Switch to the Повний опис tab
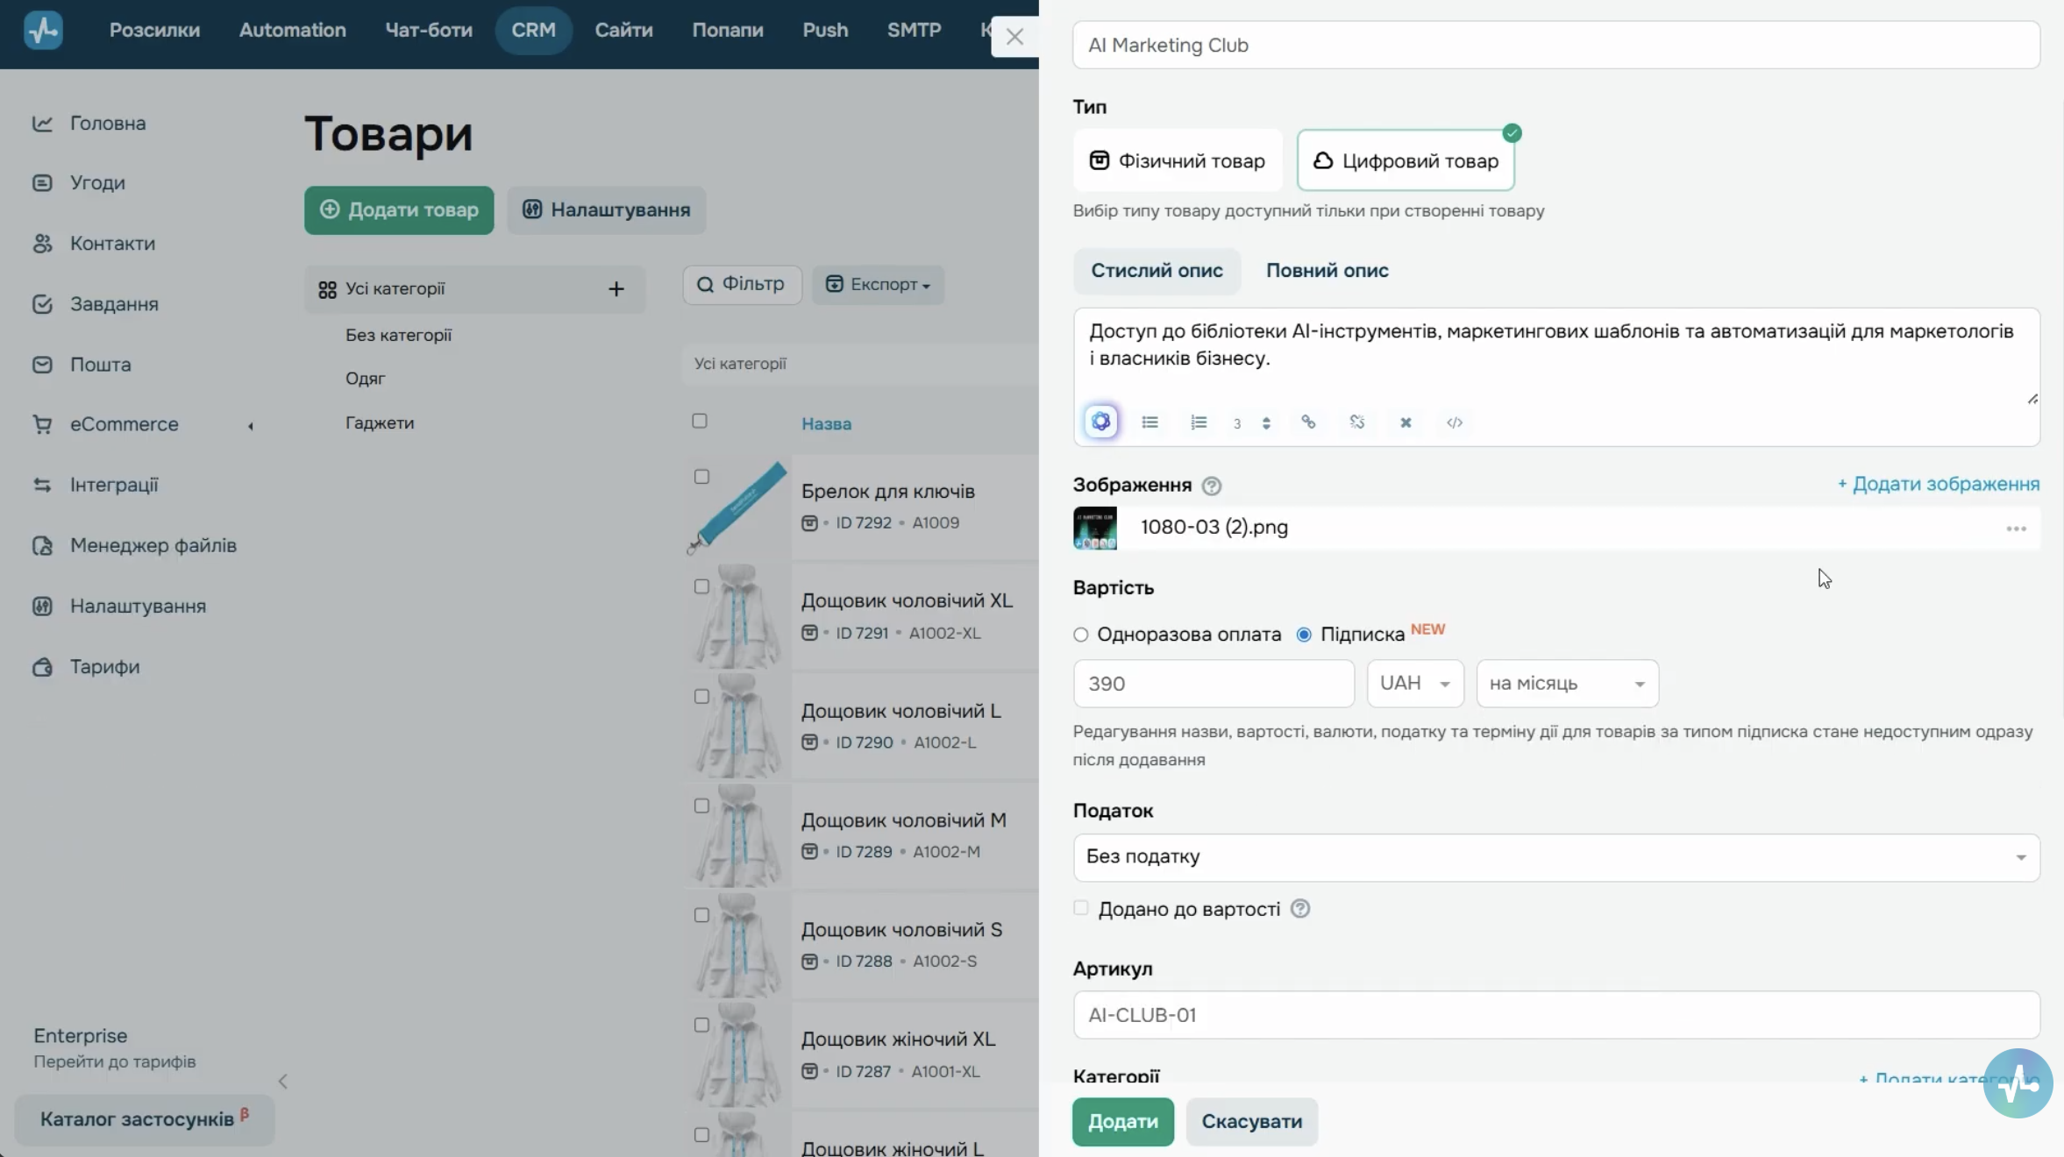The image size is (2064, 1157). pos(1327,271)
